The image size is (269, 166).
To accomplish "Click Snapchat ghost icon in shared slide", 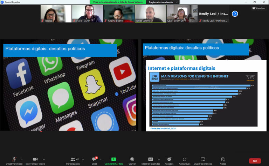I will pyautogui.click(x=92, y=84).
